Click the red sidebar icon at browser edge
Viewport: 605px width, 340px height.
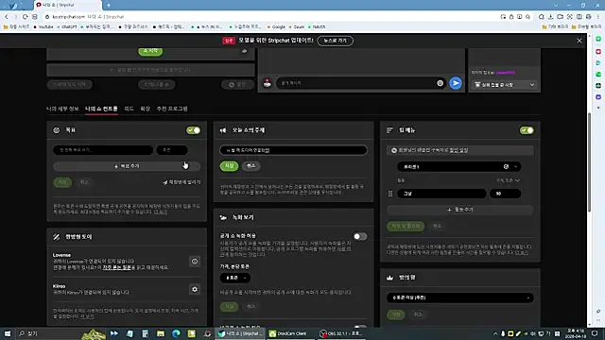point(598,51)
